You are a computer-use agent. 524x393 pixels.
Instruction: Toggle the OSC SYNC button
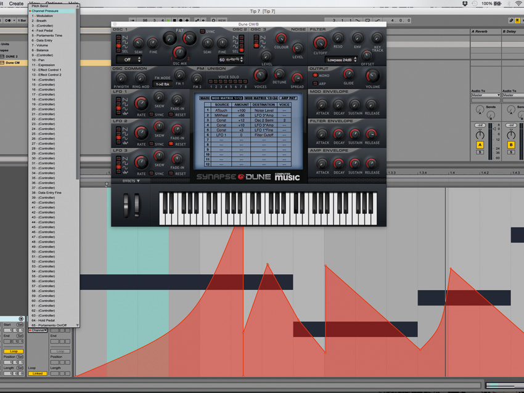(203, 31)
